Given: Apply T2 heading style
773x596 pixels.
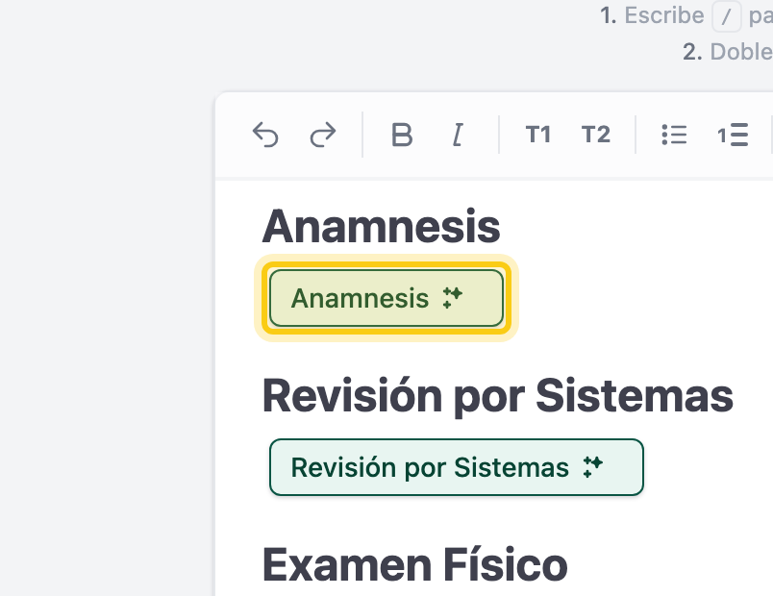Looking at the screenshot, I should click(x=596, y=135).
